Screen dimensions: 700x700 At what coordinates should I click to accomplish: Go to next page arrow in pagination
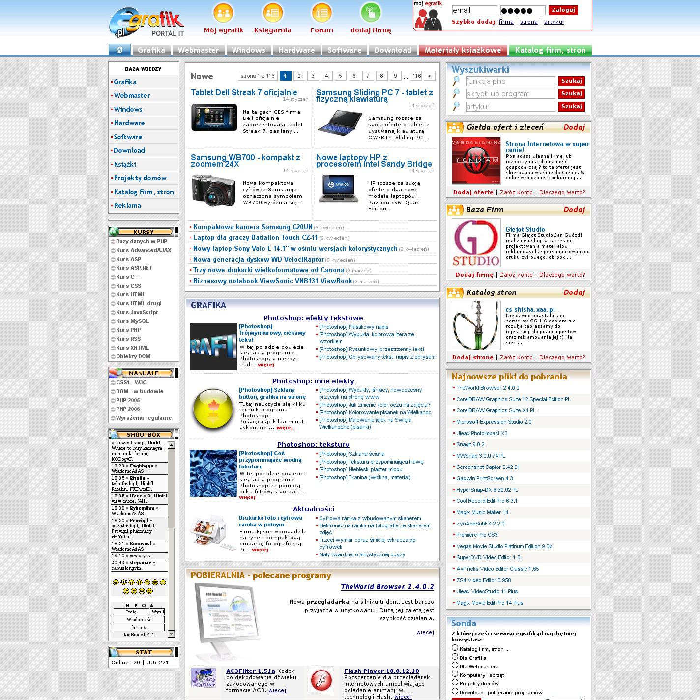click(429, 76)
